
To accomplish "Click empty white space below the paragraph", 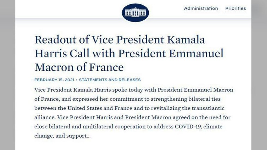I will click(133, 145).
